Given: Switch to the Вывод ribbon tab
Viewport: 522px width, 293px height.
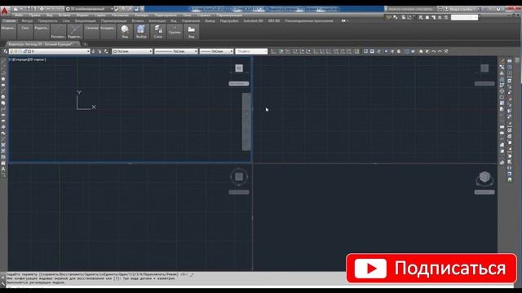Looking at the screenshot, I should (210, 21).
